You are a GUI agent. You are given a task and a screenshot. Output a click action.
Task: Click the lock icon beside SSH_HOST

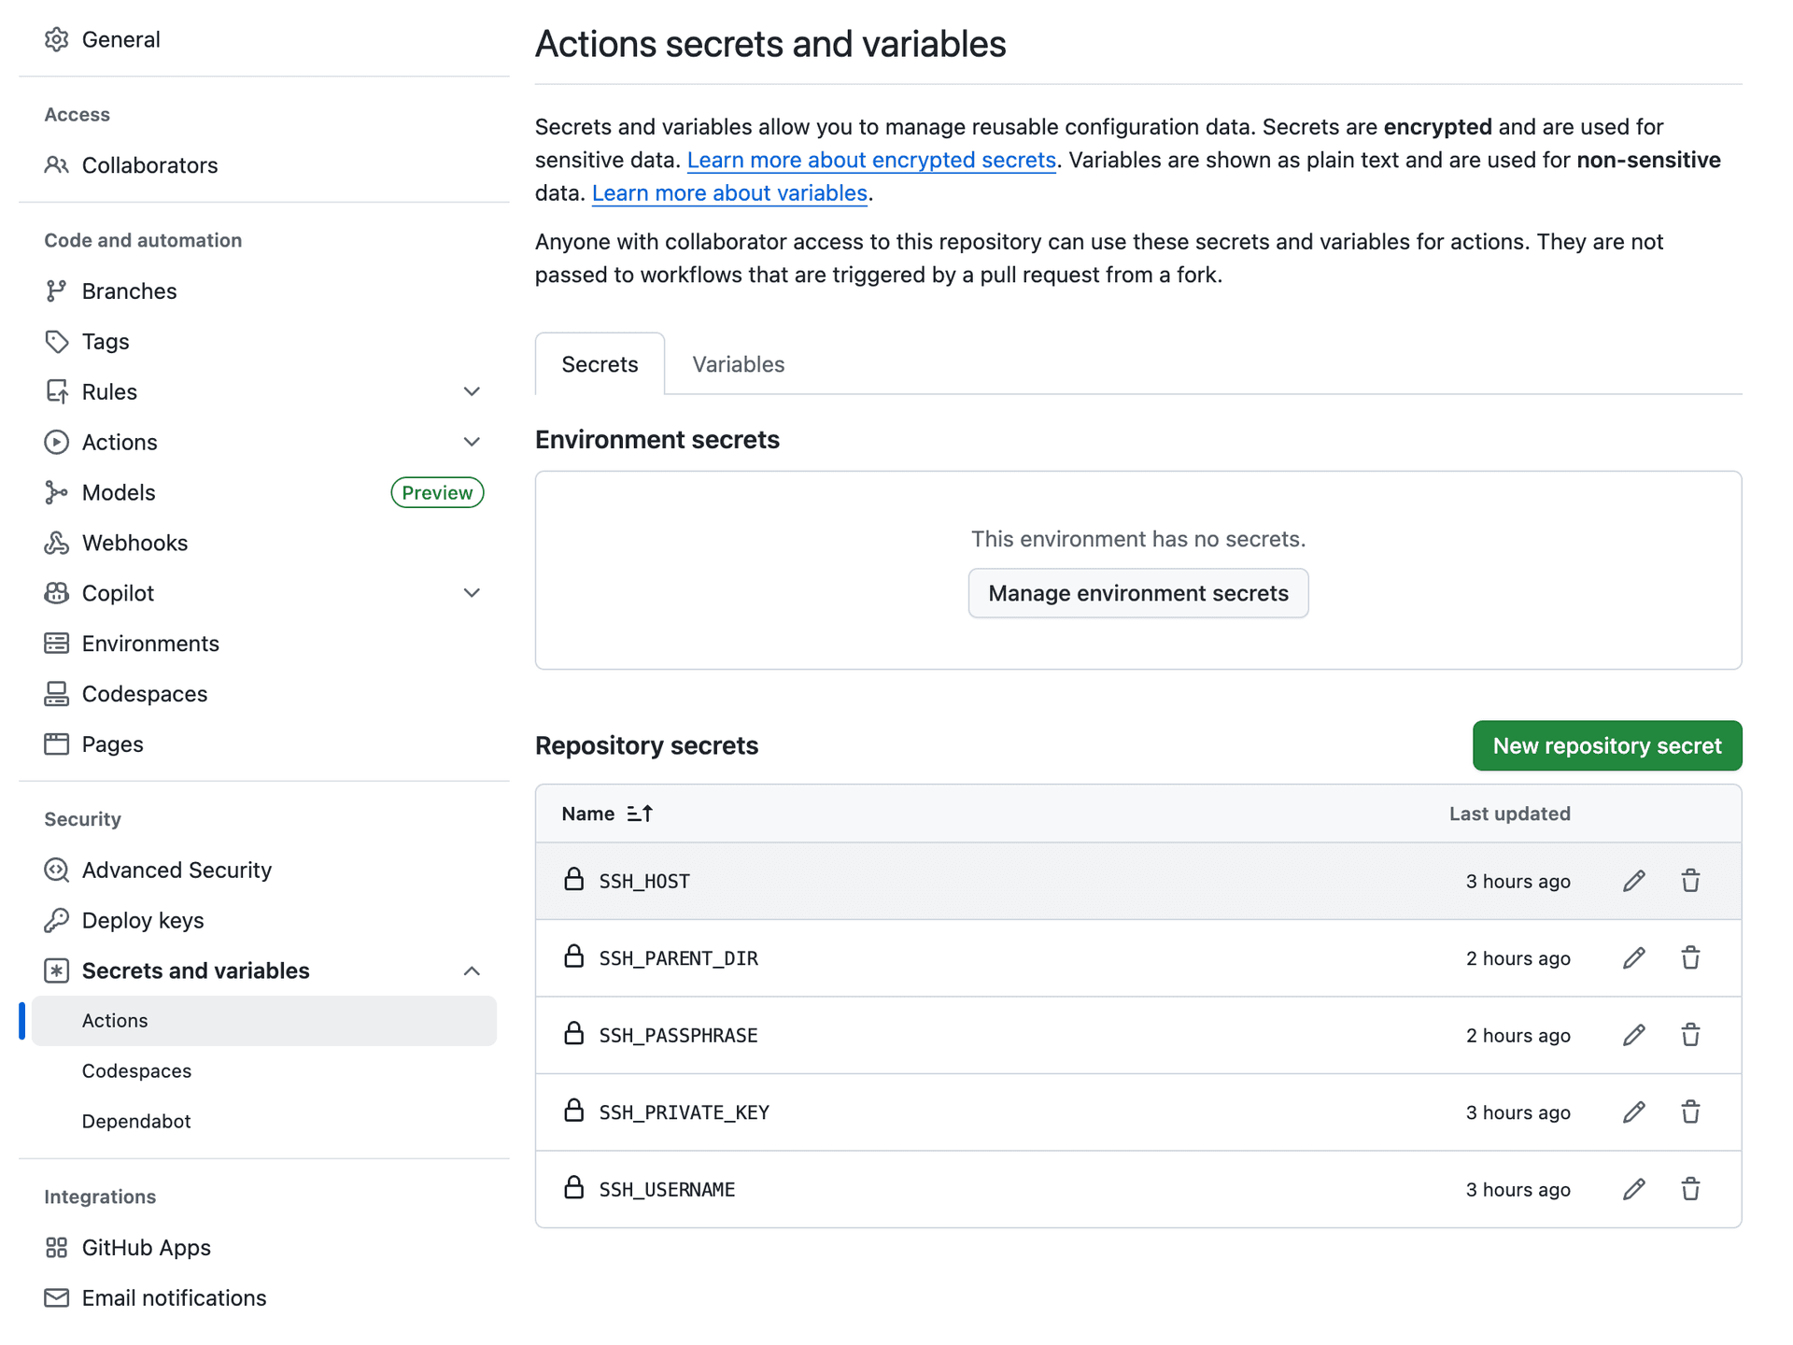coord(574,880)
